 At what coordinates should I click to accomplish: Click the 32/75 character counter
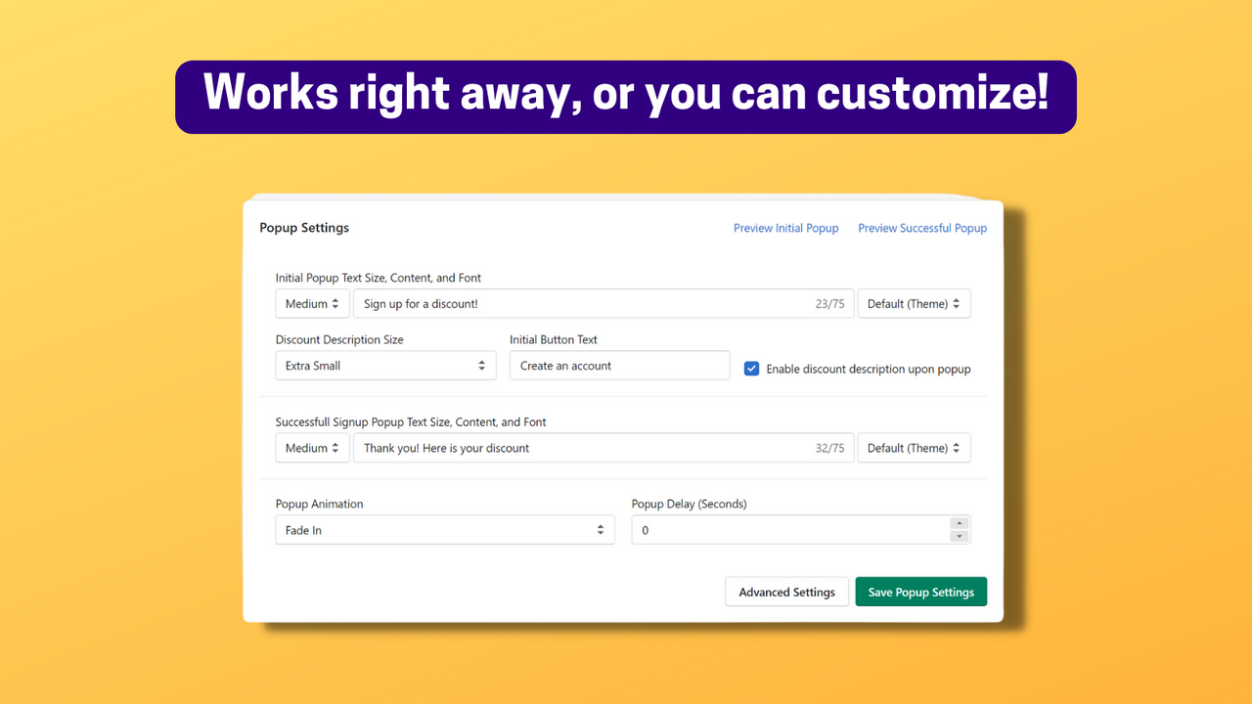click(x=829, y=448)
